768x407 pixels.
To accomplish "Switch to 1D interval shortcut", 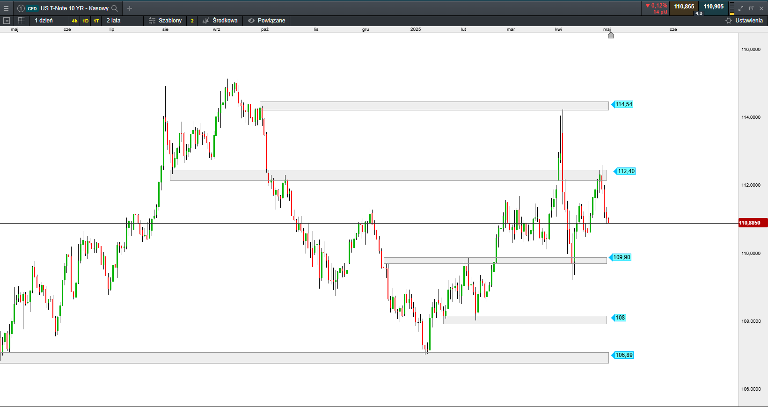I will click(85, 21).
